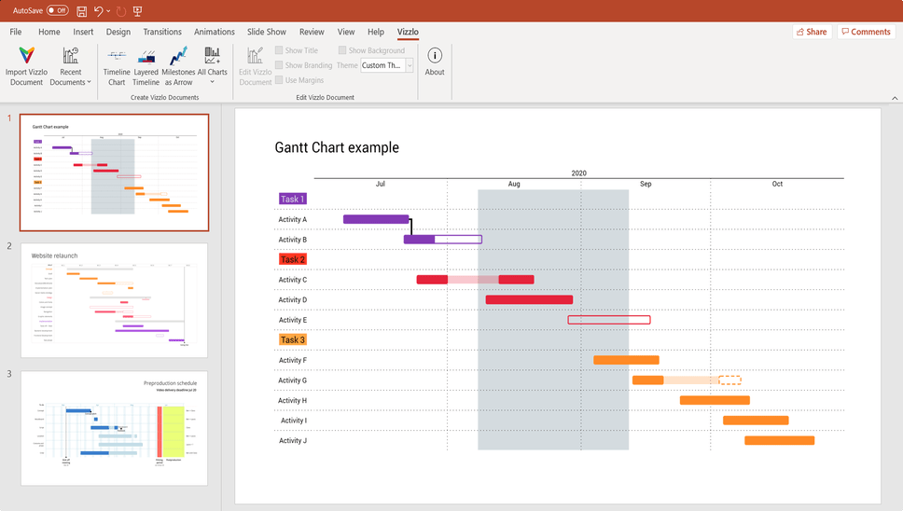Screen dimensions: 903x511
Task: Enable the Use Margins checkbox
Action: click(x=279, y=80)
